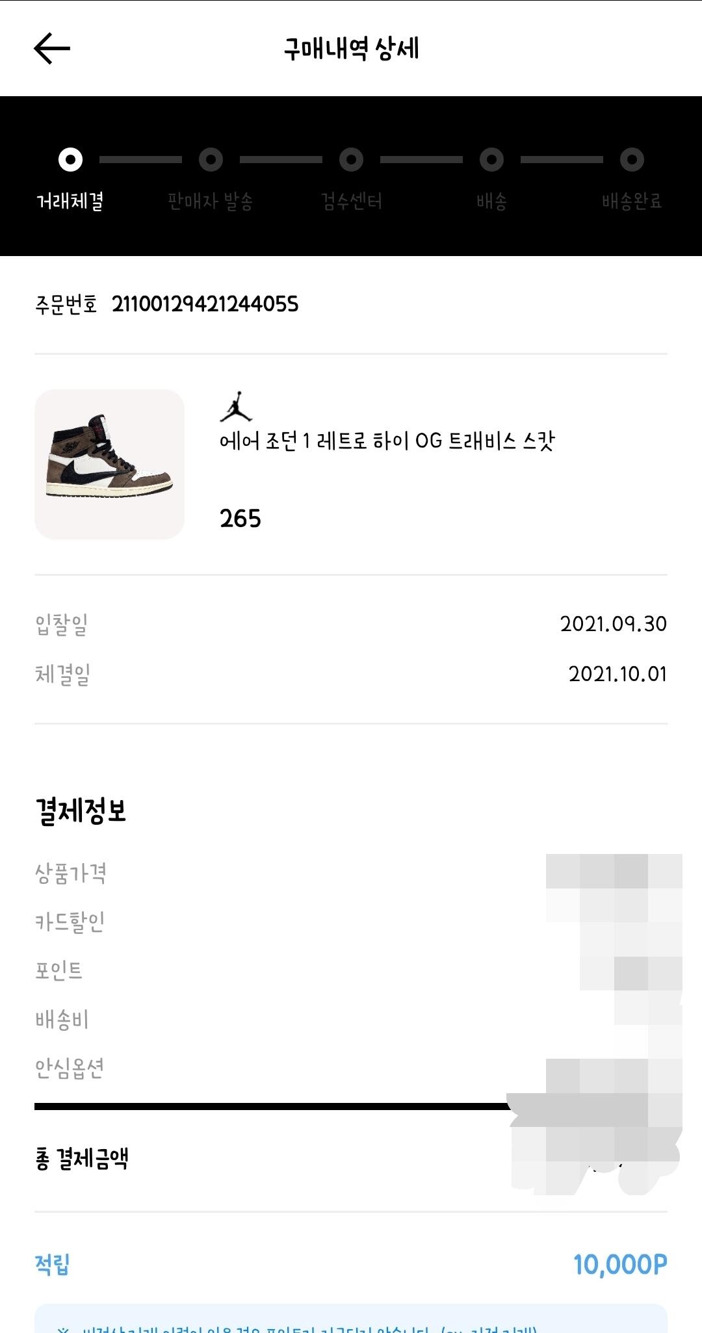Image resolution: width=702 pixels, height=1333 pixels.
Task: Tap the 적립 label
Action: [x=52, y=1264]
